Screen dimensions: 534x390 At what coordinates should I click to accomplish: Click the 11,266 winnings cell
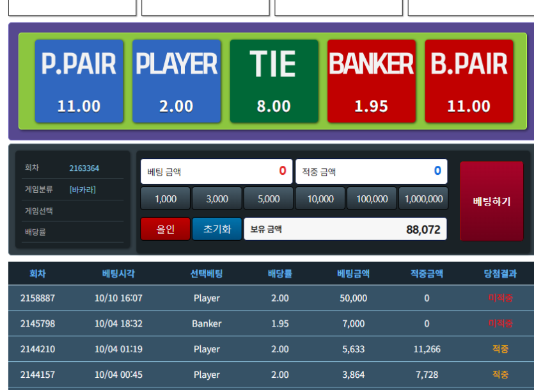coord(427,349)
